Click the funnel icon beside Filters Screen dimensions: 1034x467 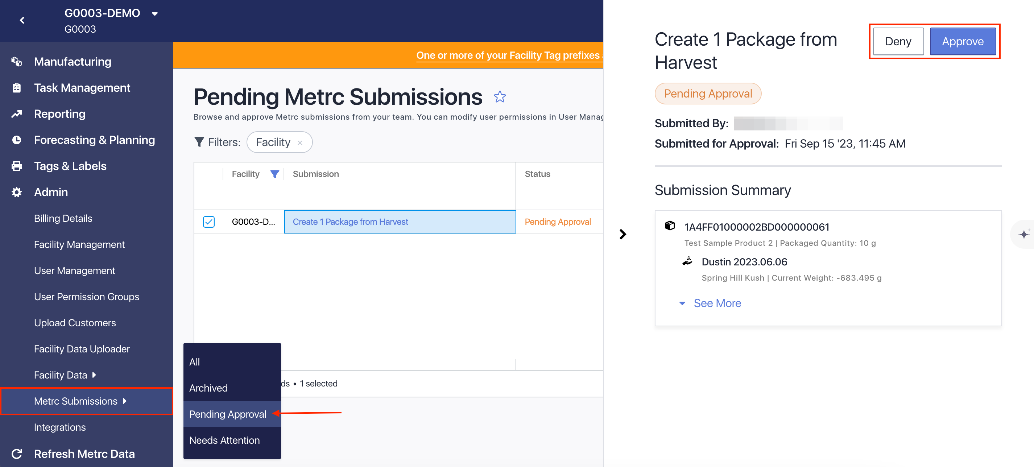(199, 142)
